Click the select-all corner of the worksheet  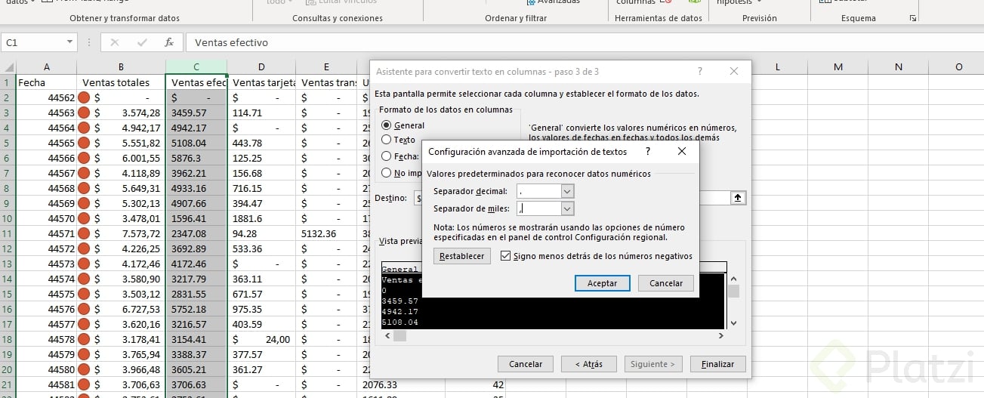pyautogui.click(x=8, y=67)
